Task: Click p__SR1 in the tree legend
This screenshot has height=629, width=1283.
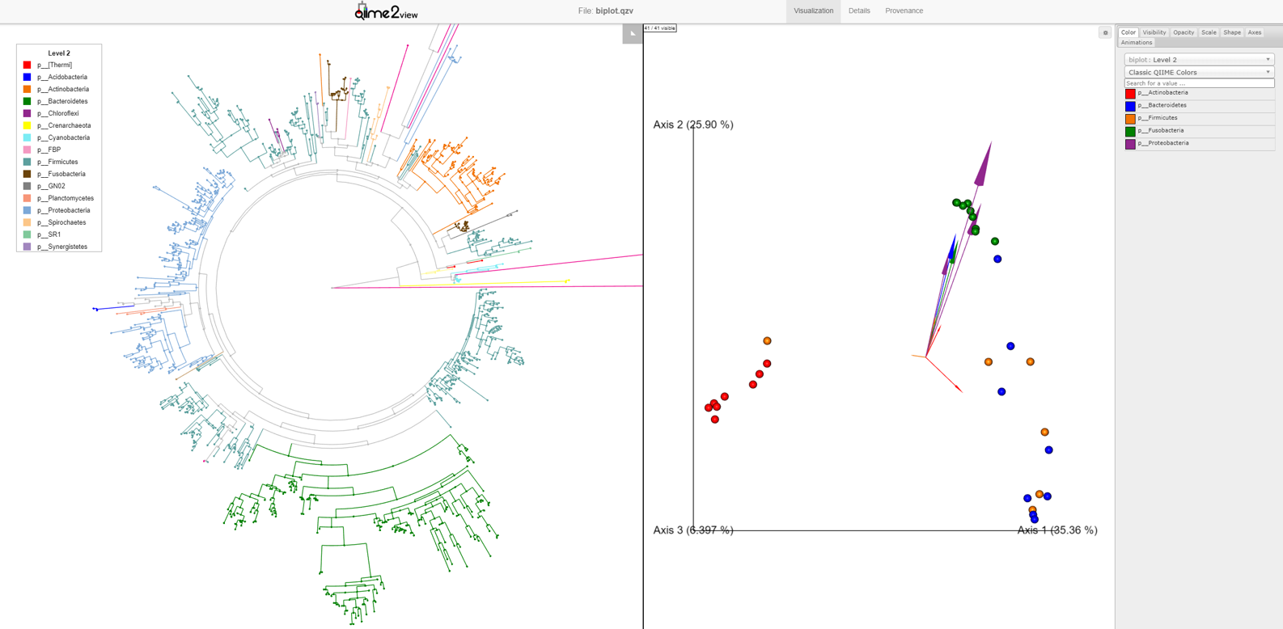Action: [49, 234]
